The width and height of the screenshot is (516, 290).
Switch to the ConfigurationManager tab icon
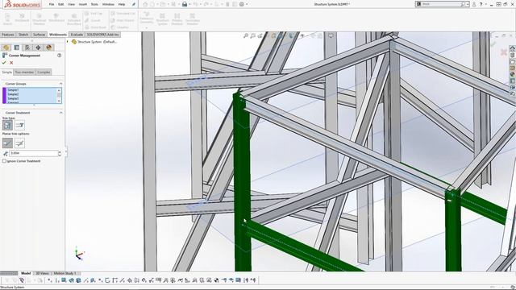point(27,48)
